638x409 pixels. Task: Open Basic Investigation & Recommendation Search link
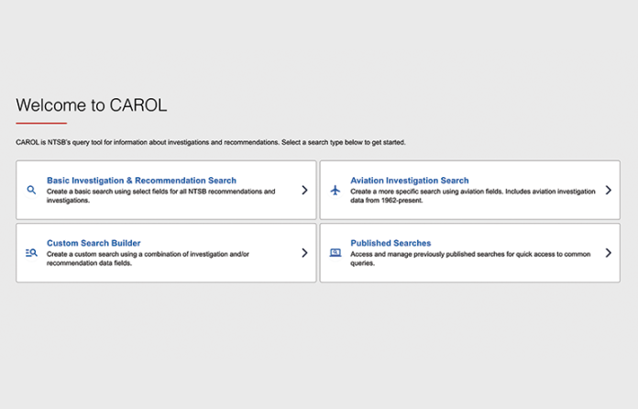pos(141,181)
